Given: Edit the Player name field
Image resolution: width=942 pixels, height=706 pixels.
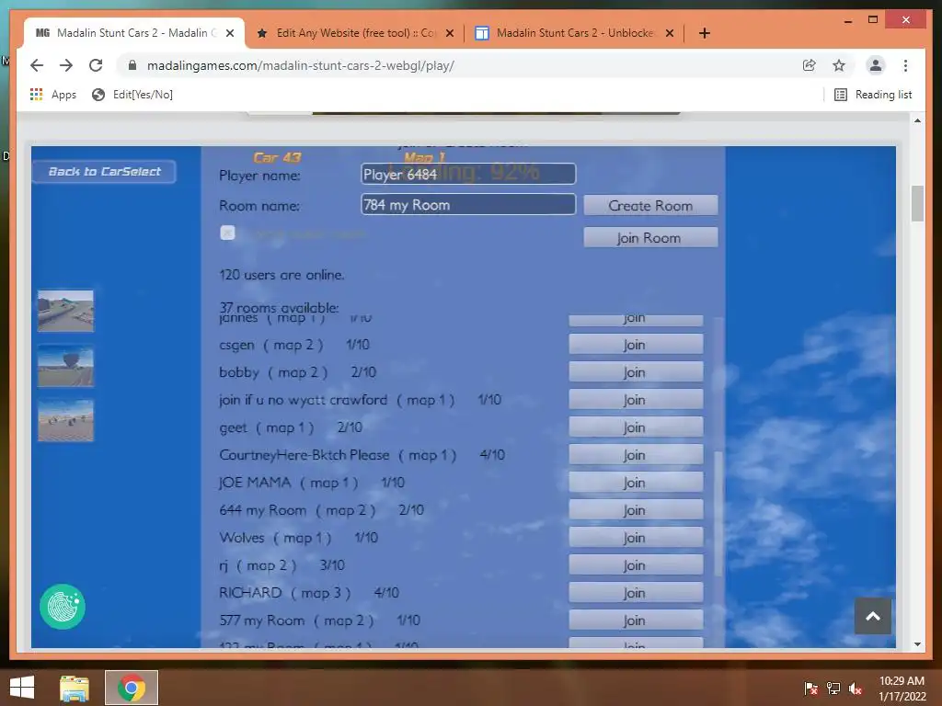Looking at the screenshot, I should tap(468, 174).
